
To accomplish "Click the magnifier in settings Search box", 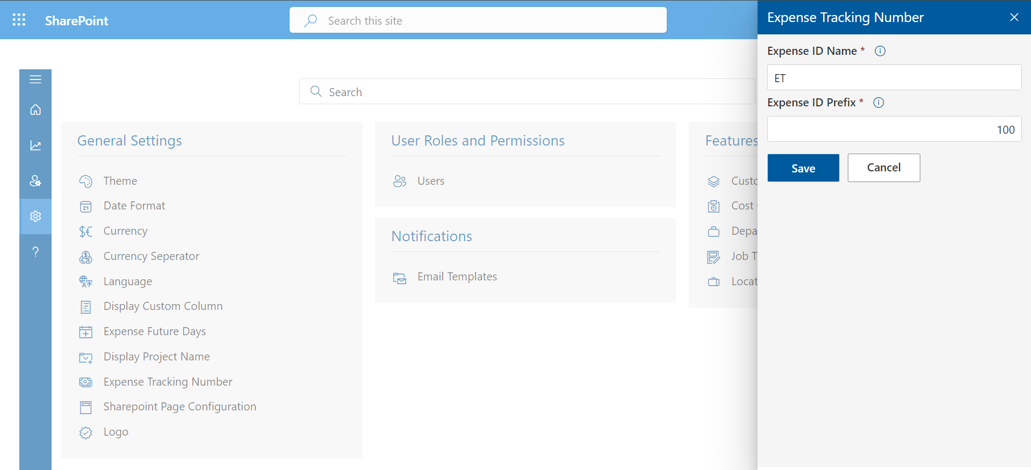I will (316, 91).
